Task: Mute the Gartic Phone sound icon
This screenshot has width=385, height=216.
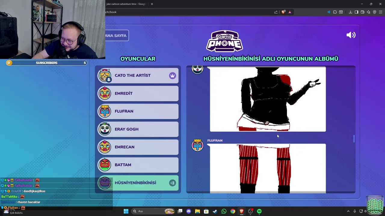Action: tap(351, 35)
